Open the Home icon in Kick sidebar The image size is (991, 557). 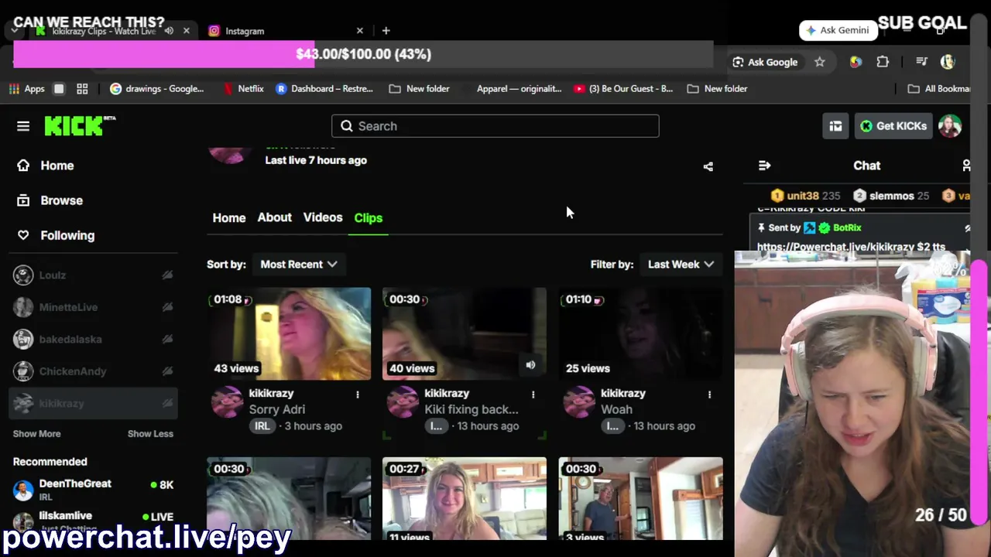pyautogui.click(x=23, y=166)
